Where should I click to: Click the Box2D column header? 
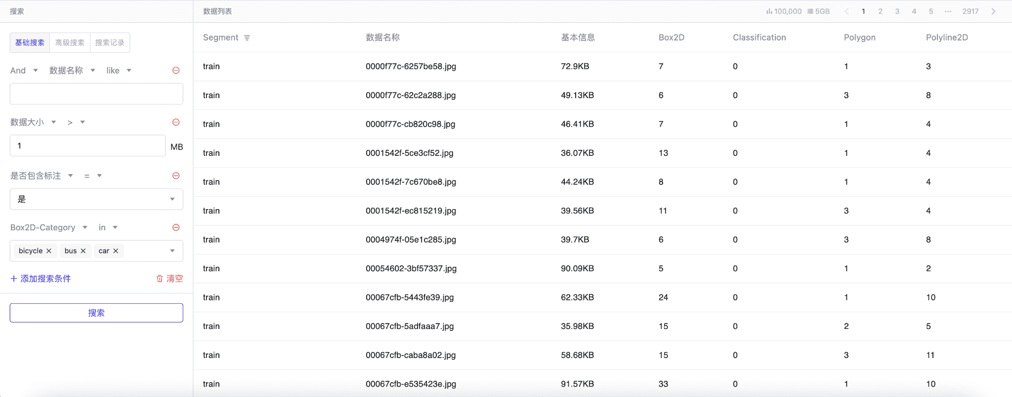click(x=672, y=37)
